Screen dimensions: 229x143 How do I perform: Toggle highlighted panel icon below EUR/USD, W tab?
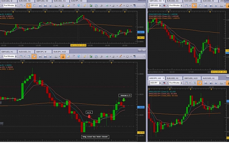tap(29, 5)
